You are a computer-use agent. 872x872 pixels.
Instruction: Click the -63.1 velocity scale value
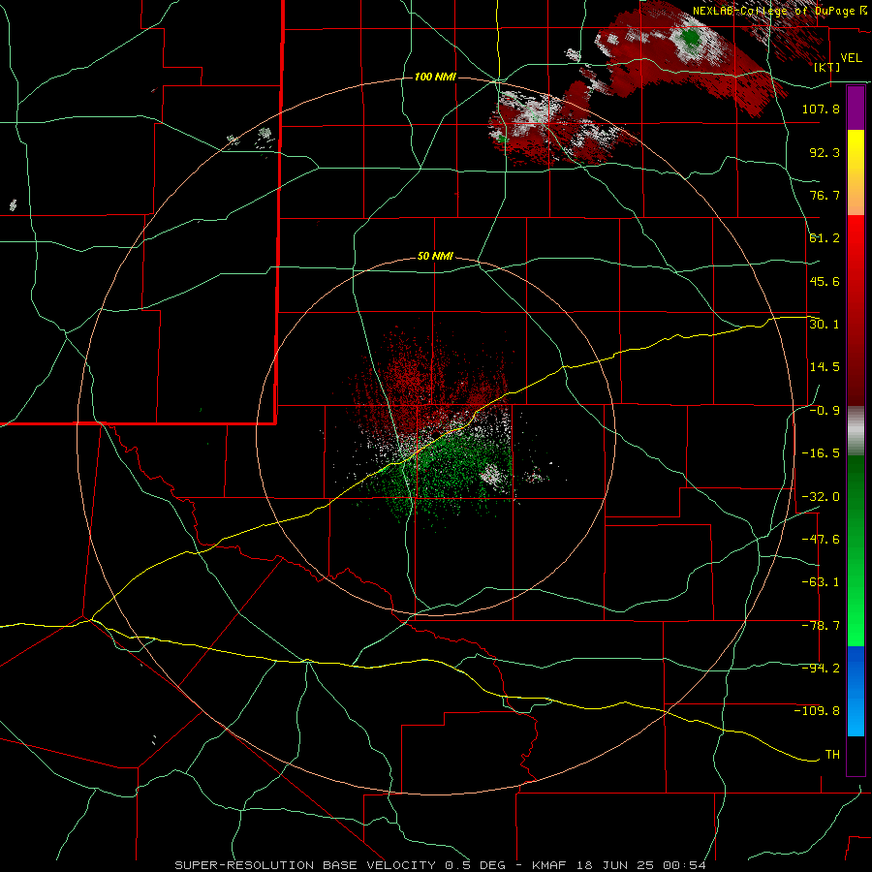(821, 582)
